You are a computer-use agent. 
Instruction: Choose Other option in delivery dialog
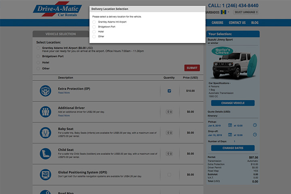tap(94, 36)
